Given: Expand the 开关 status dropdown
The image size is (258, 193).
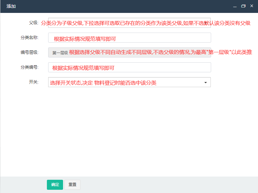Looking at the screenshot, I should click(129, 82).
